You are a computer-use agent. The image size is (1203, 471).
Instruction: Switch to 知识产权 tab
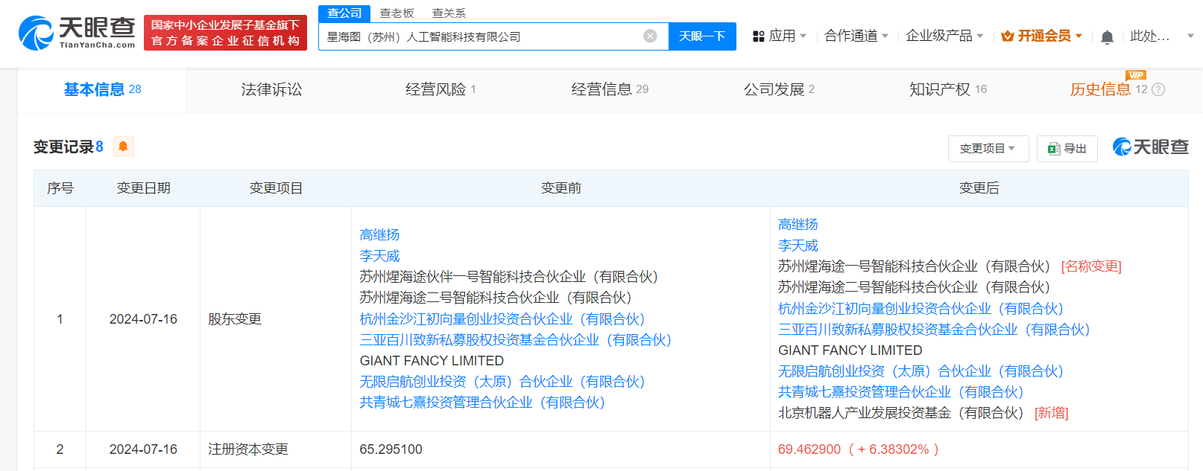[x=948, y=90]
